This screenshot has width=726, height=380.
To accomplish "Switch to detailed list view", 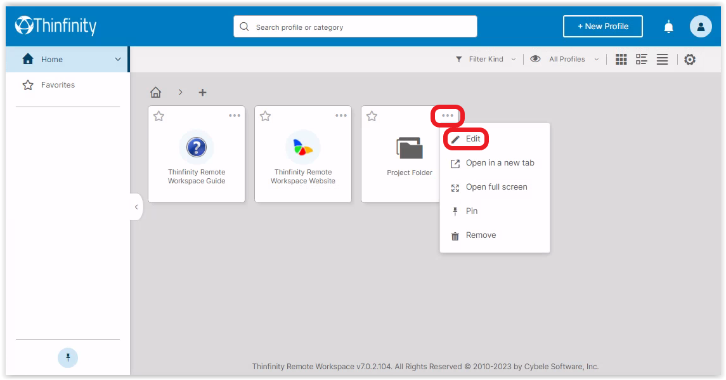I will 641,60.
